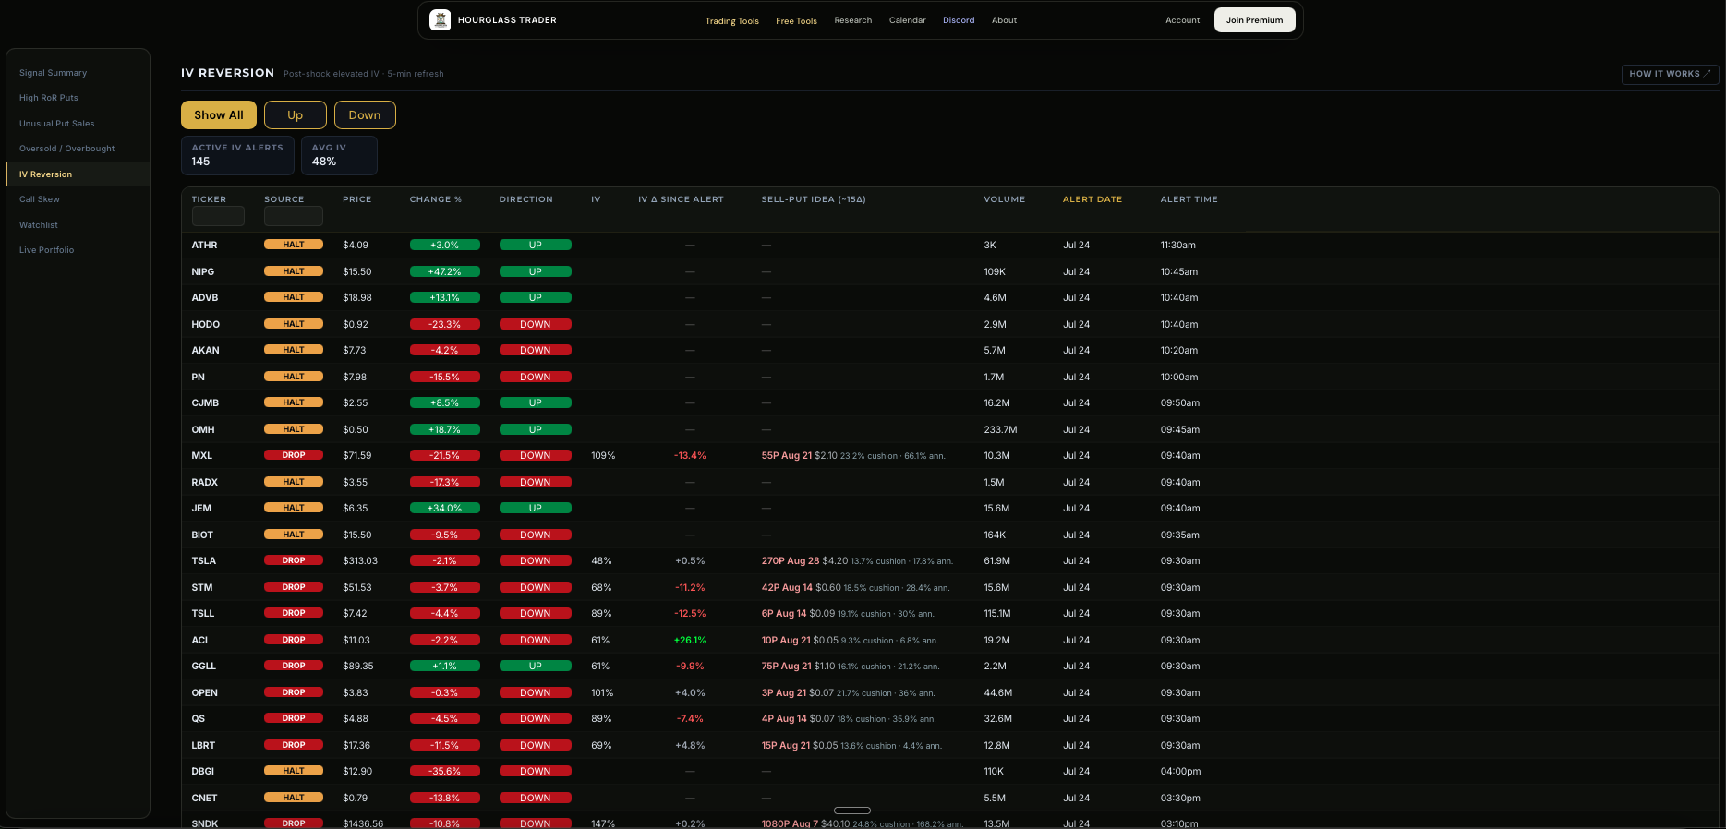Open High RoR Puts in sidebar
The height and width of the screenshot is (829, 1726).
click(x=49, y=98)
